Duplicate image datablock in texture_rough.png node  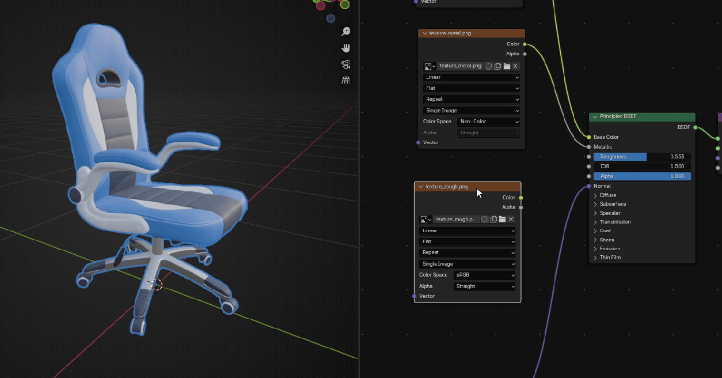click(x=493, y=220)
